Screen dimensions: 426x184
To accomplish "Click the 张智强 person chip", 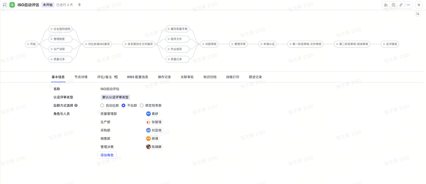I will (x=154, y=122).
